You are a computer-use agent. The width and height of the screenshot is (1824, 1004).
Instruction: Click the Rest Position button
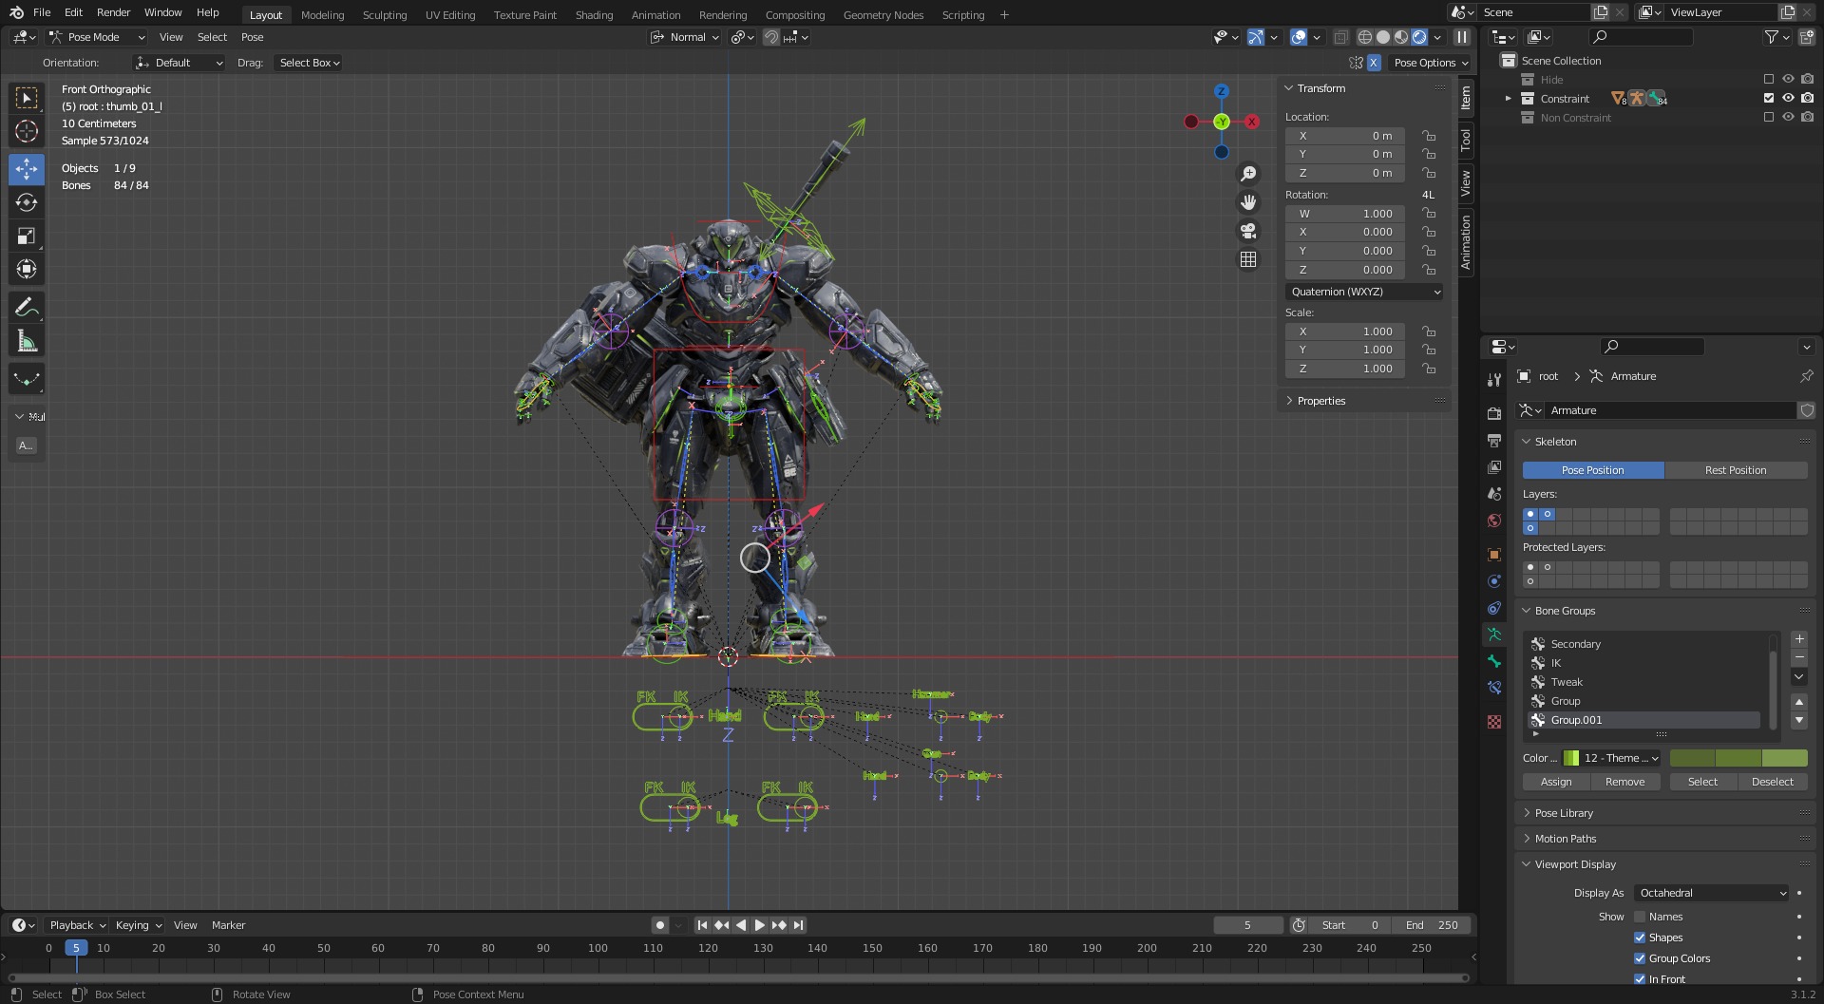(1736, 470)
